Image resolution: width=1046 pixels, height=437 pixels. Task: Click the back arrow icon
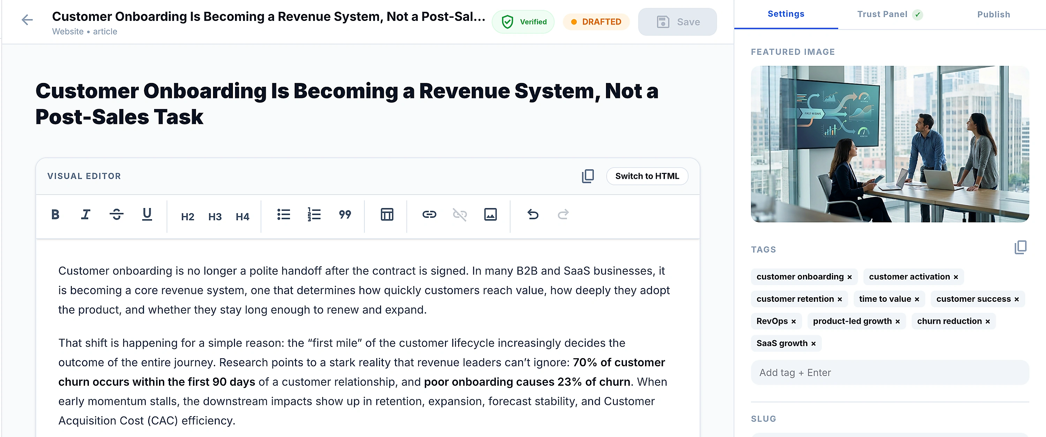(27, 20)
